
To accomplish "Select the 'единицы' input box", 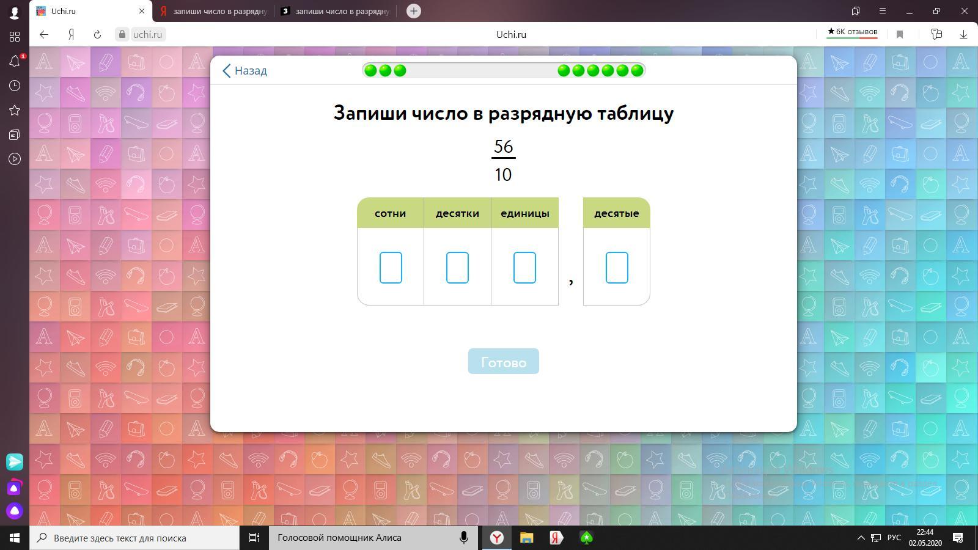I will click(x=524, y=268).
